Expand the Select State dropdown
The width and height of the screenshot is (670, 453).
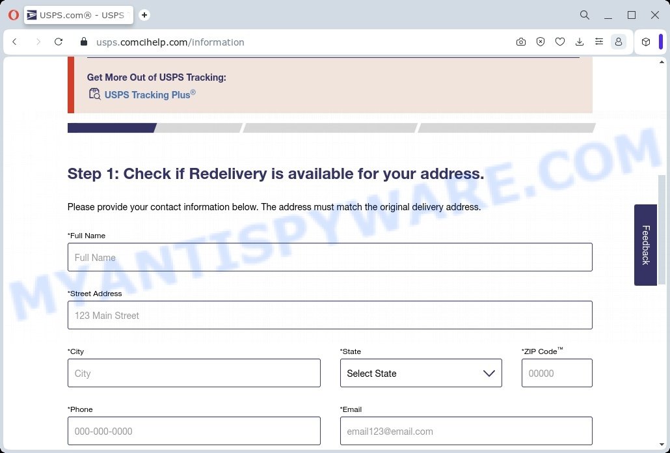coord(421,373)
